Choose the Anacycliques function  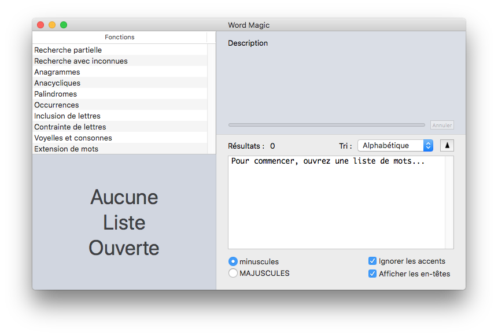pos(57,83)
